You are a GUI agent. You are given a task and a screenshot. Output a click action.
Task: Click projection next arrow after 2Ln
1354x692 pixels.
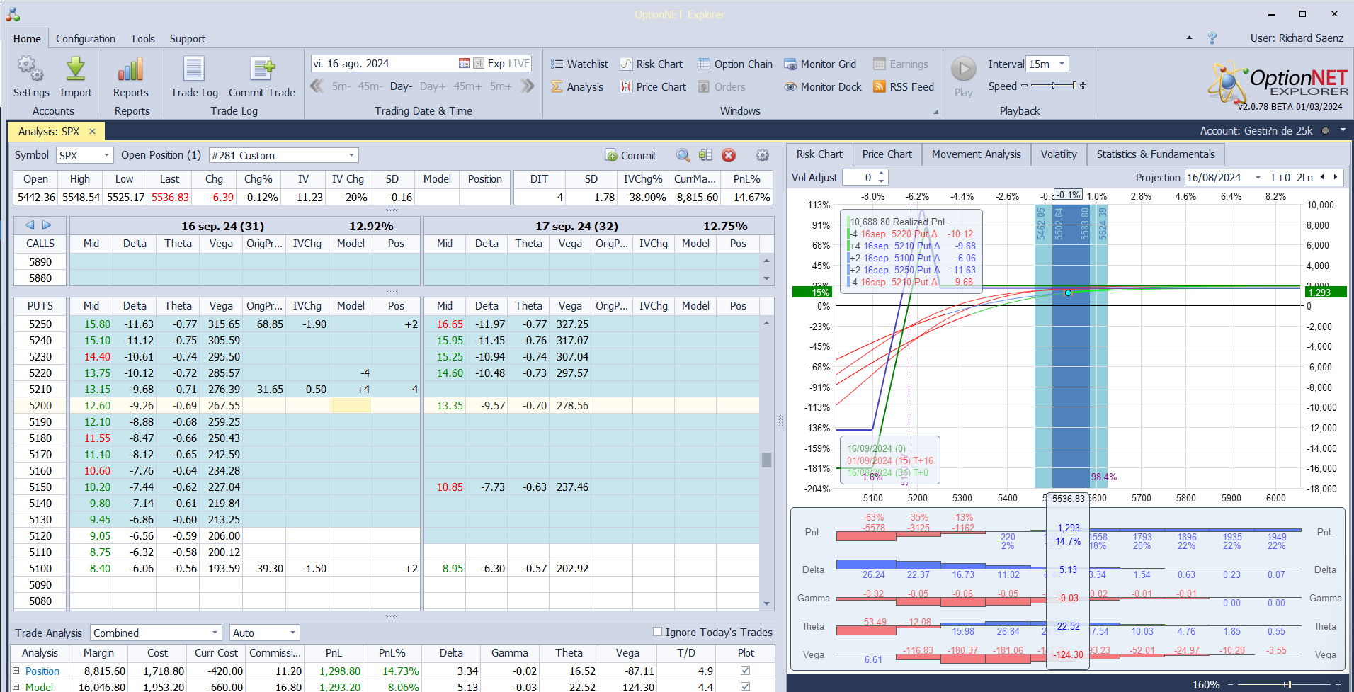coord(1336,177)
